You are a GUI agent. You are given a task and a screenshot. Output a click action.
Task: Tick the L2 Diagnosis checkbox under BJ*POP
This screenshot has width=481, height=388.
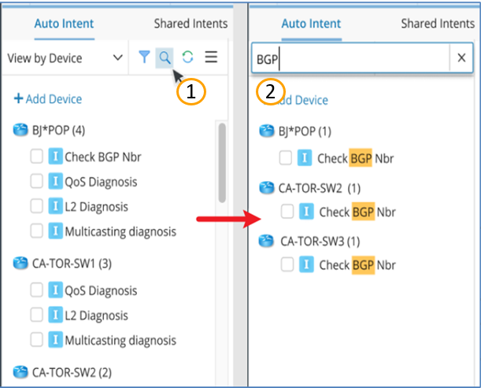(x=36, y=206)
